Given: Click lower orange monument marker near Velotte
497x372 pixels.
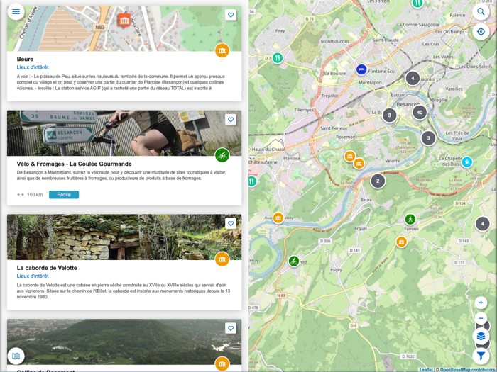Looking at the screenshot, I should coord(359,164).
